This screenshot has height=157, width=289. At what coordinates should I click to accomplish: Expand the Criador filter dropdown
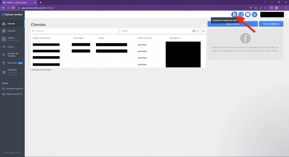pyautogui.click(x=197, y=31)
